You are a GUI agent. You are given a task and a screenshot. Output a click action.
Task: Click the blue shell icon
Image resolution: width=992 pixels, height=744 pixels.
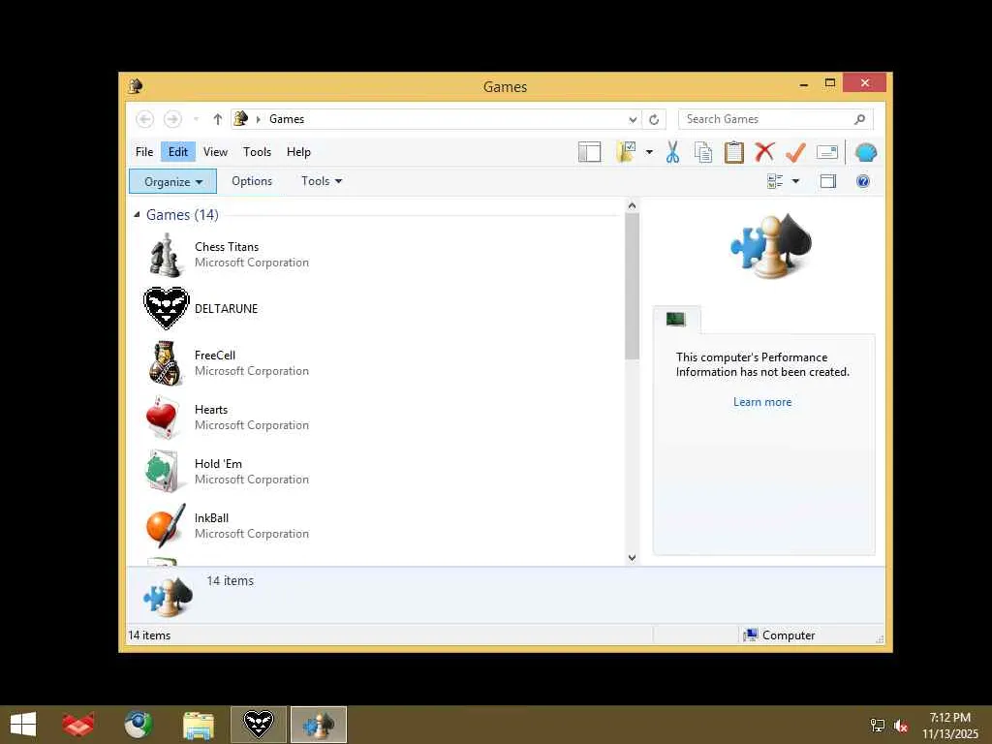click(865, 152)
